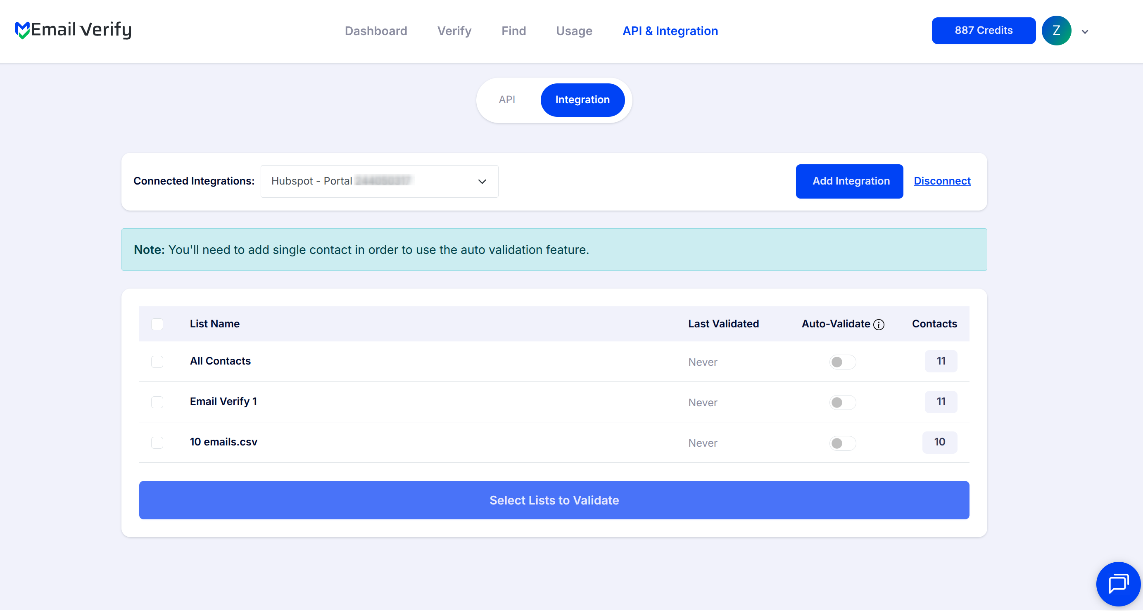The width and height of the screenshot is (1143, 611).
Task: Click the Disconnect link
Action: 942,181
